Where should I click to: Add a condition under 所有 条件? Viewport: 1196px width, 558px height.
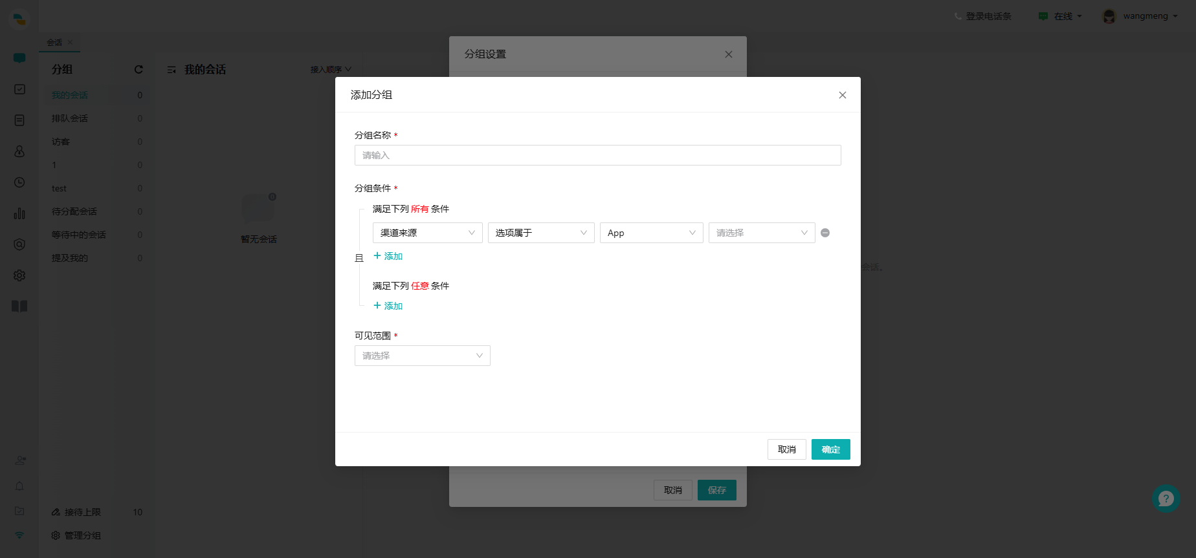tap(388, 256)
